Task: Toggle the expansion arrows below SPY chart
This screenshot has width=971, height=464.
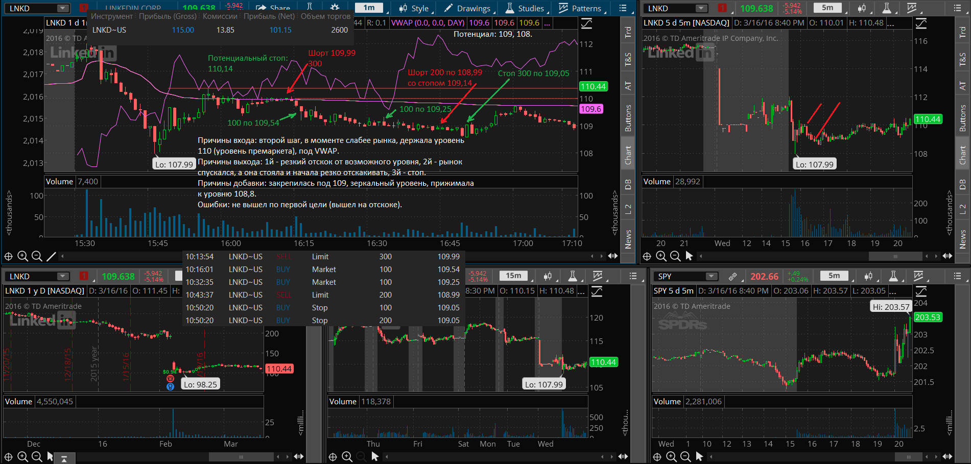Action: pyautogui.click(x=947, y=457)
